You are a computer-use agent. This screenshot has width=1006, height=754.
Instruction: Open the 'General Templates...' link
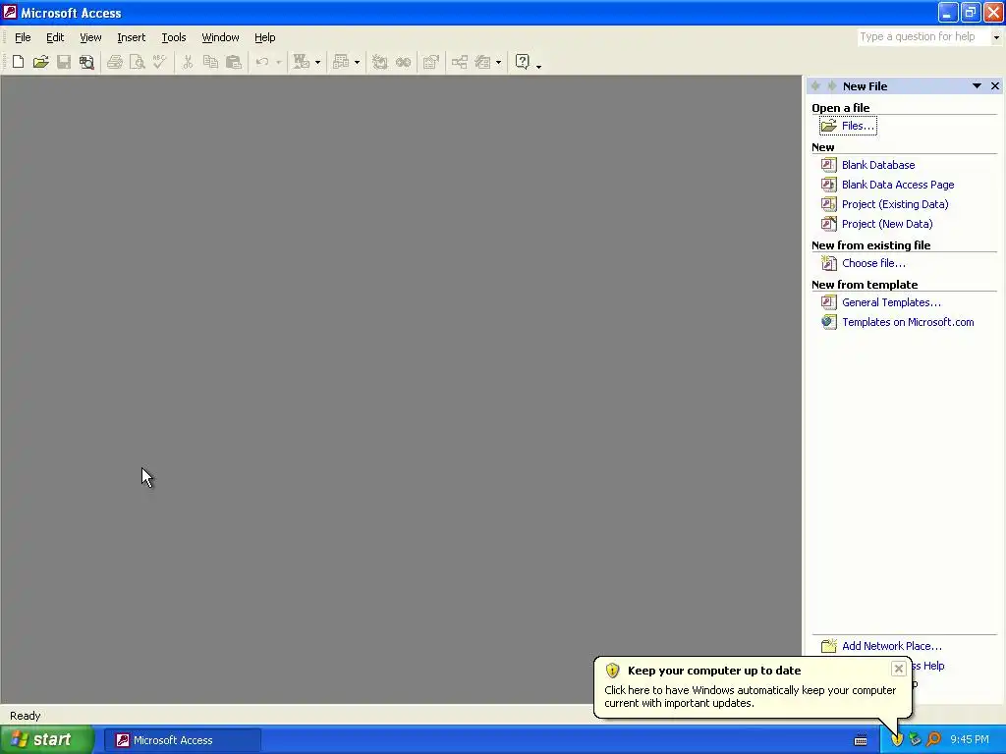891,302
